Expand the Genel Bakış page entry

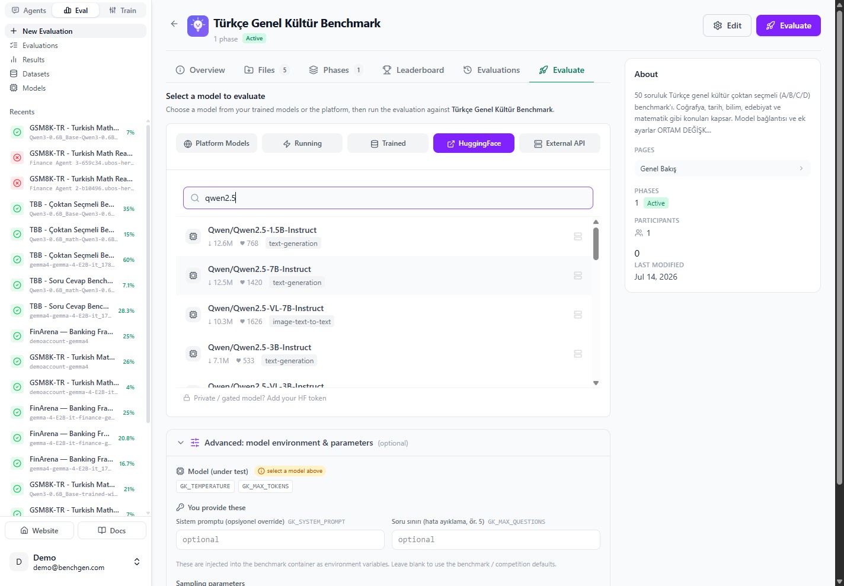pos(722,169)
